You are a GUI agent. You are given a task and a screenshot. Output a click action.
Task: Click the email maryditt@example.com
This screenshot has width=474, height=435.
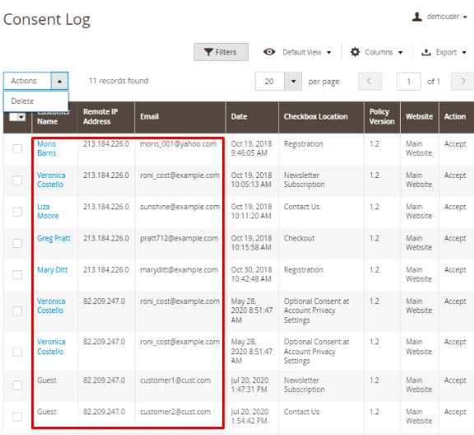click(179, 269)
